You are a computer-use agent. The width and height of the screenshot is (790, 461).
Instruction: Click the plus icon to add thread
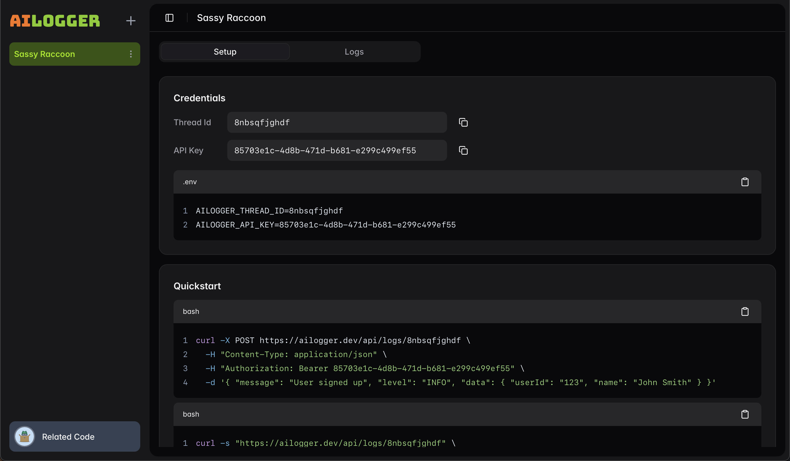131,21
